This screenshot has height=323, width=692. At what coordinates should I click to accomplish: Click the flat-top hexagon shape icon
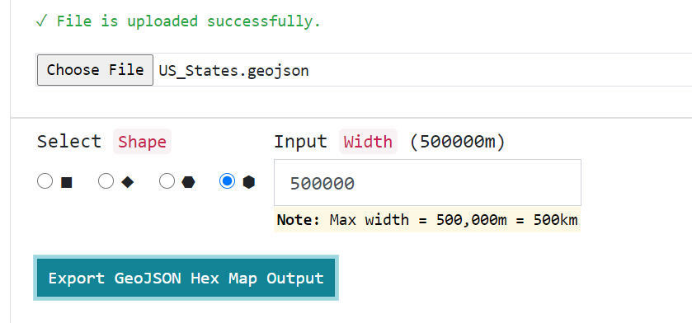(188, 182)
